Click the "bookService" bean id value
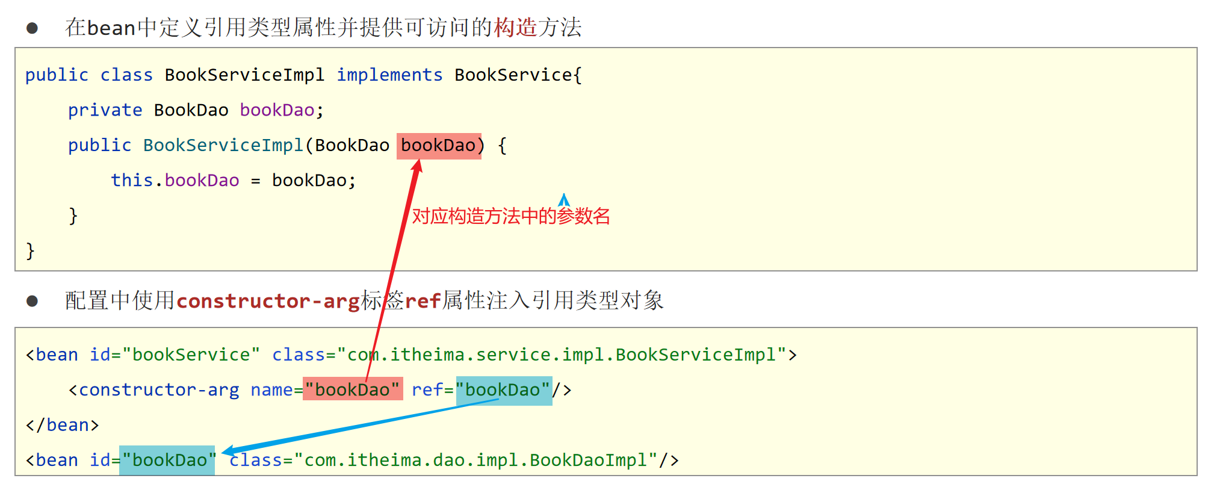This screenshot has width=1217, height=490. [x=191, y=355]
